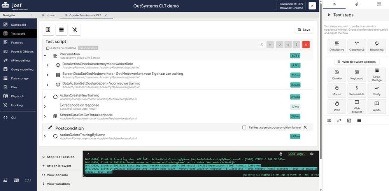Click Stop test session
This screenshot has height=191, width=389.
click(x=60, y=157)
